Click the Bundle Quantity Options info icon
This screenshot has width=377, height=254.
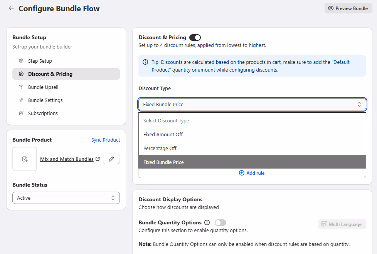point(207,222)
